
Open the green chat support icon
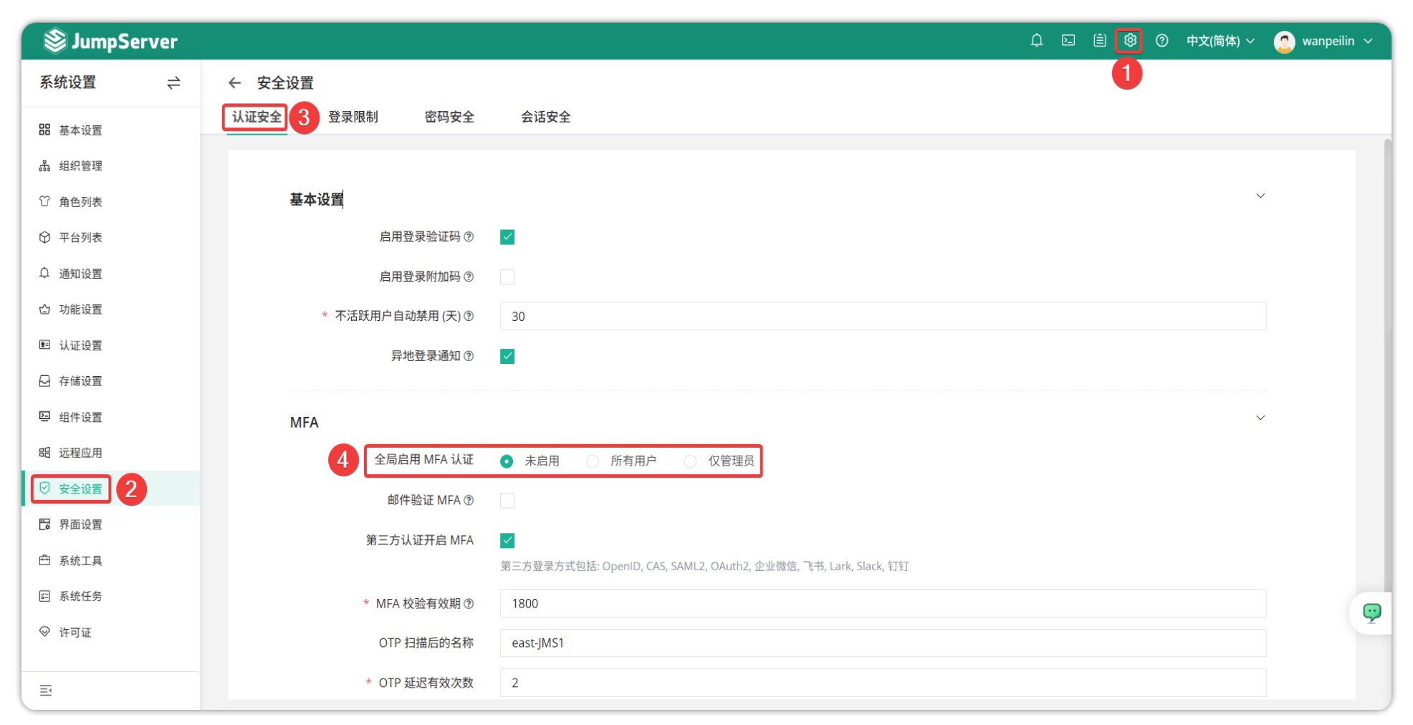pyautogui.click(x=1371, y=613)
